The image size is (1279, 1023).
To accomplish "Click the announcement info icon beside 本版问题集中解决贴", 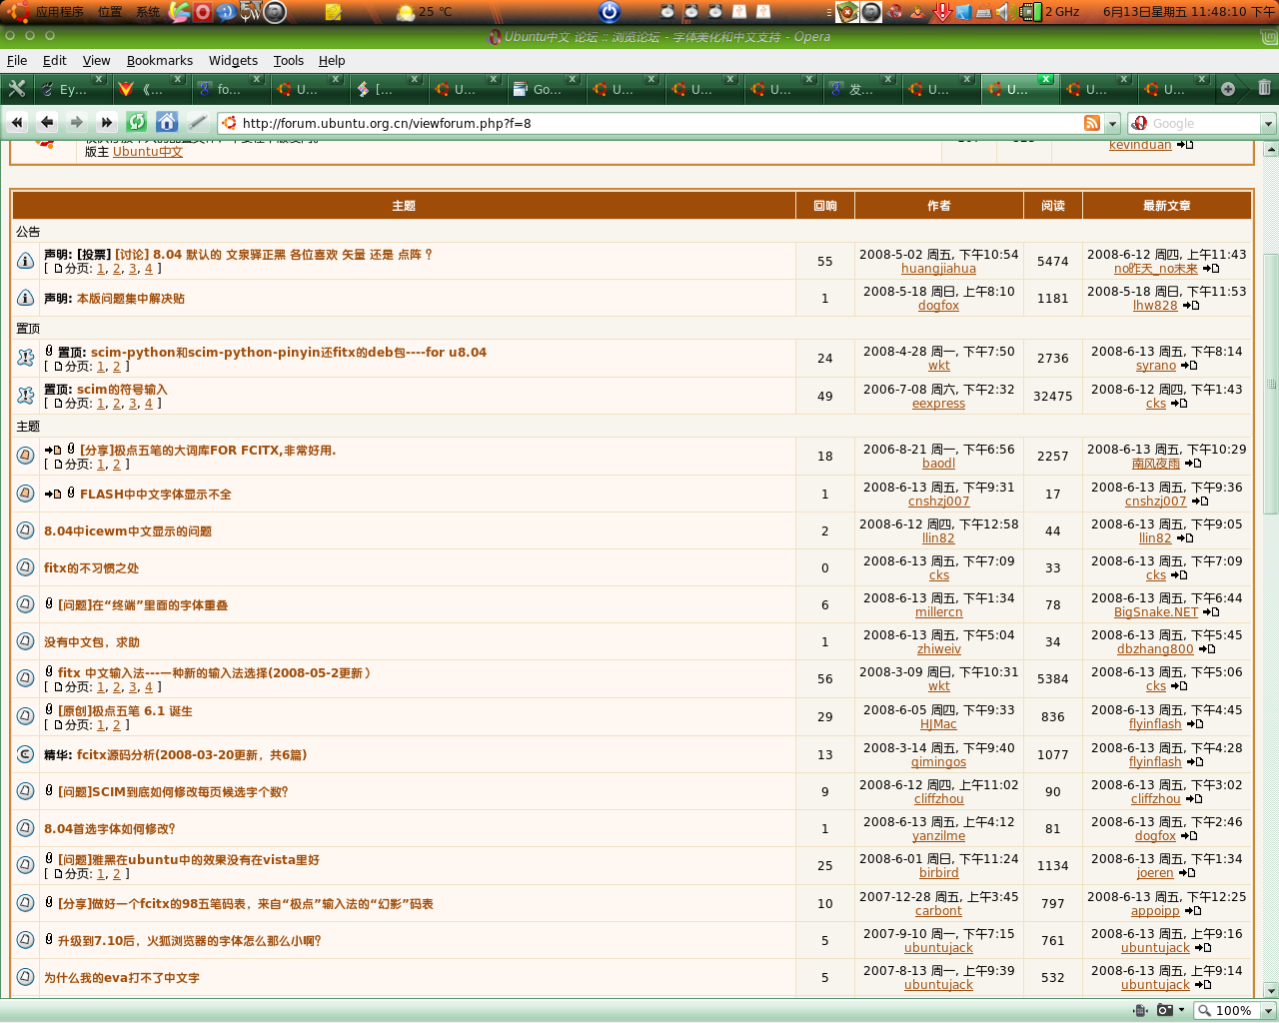I will (x=26, y=298).
